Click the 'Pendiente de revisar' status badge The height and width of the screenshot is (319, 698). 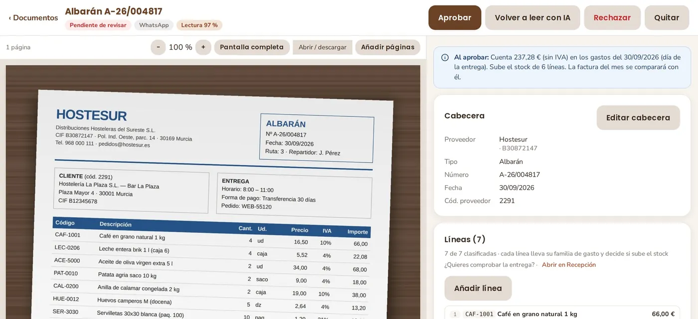click(x=98, y=25)
